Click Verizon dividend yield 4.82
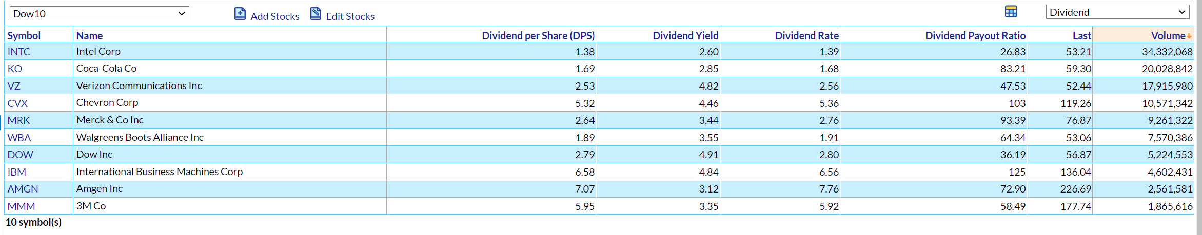This screenshot has height=235, width=1202. pos(708,86)
